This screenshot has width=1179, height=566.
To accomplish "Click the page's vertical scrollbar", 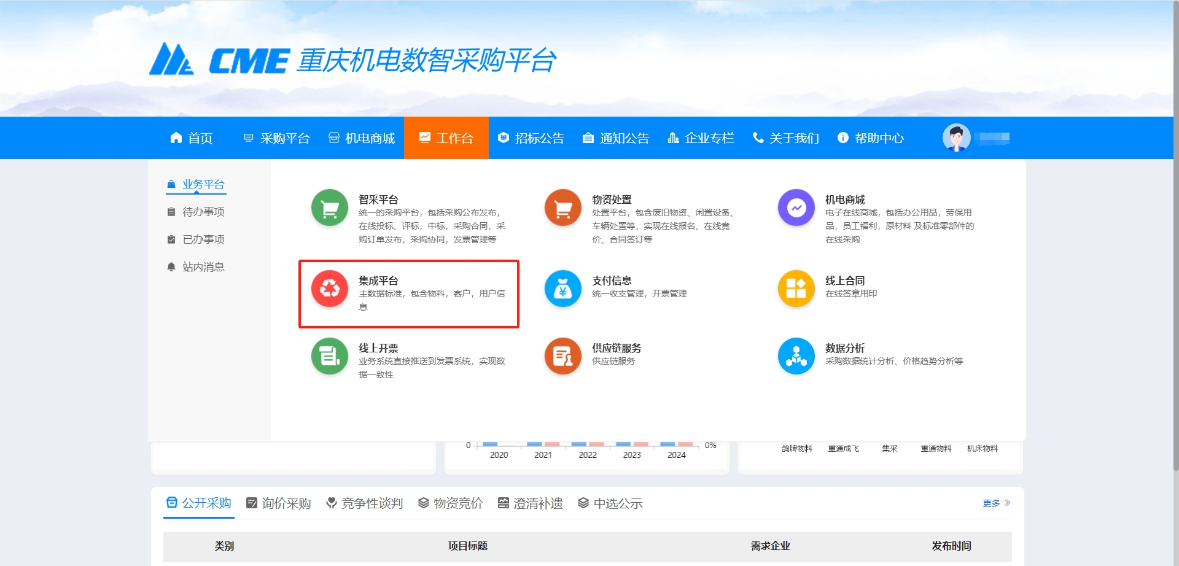I will (x=1175, y=246).
